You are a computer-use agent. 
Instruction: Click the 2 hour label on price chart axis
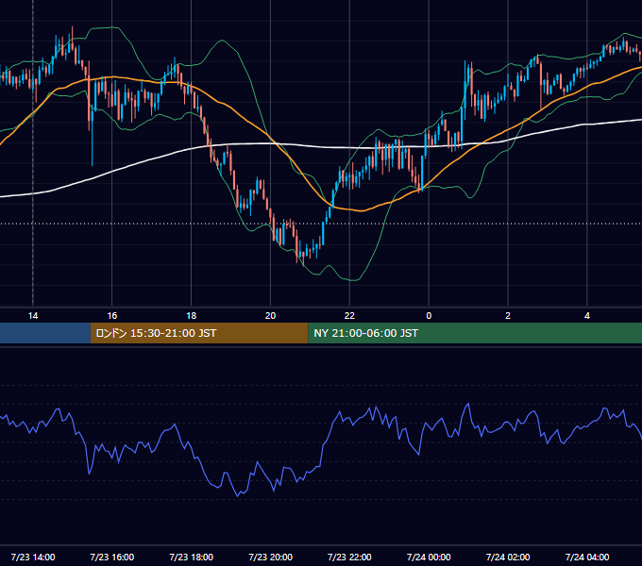[x=508, y=316]
